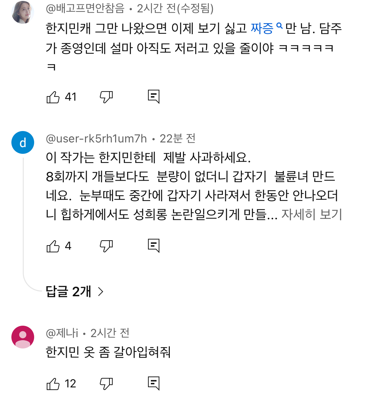Open the @배고프면안참음 channel username

(85, 9)
